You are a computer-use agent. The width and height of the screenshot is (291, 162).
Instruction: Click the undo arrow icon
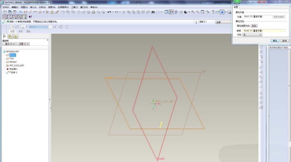click(x=109, y=12)
